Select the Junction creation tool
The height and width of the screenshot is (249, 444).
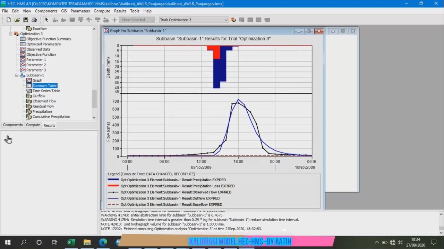coord(80,20)
